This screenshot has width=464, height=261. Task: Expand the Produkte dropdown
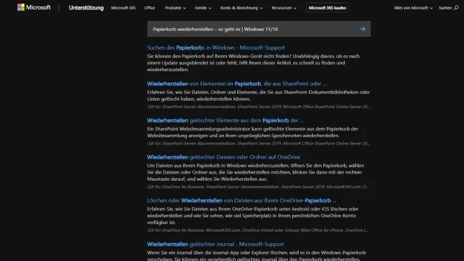pos(175,8)
